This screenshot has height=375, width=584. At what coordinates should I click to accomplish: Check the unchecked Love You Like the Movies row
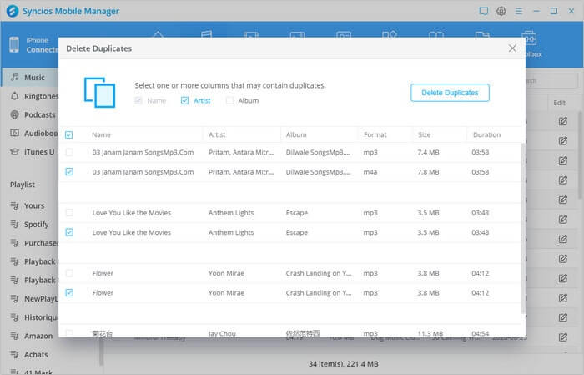[x=69, y=213]
